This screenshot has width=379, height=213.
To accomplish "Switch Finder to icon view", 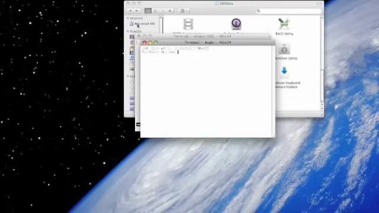I will point(148,11).
